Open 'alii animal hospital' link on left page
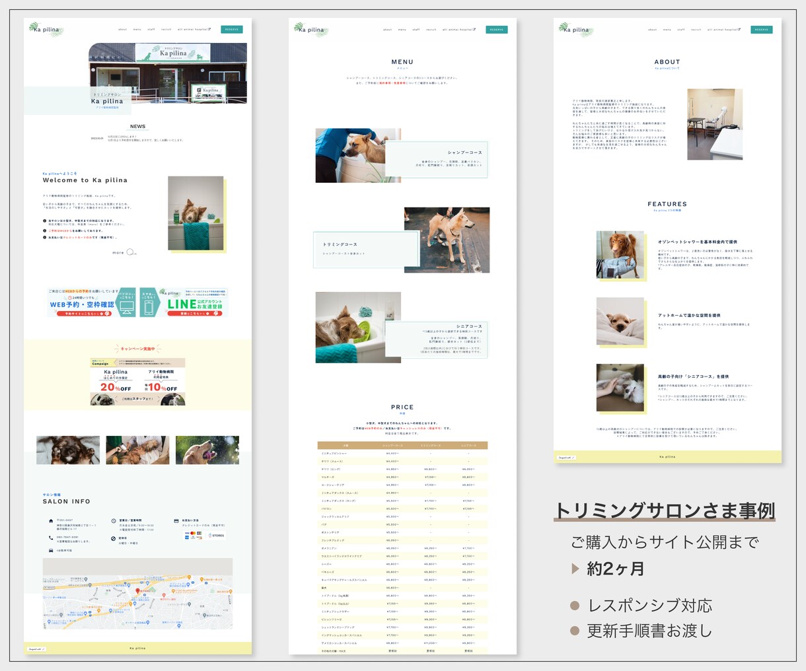806x671 pixels. (x=194, y=29)
